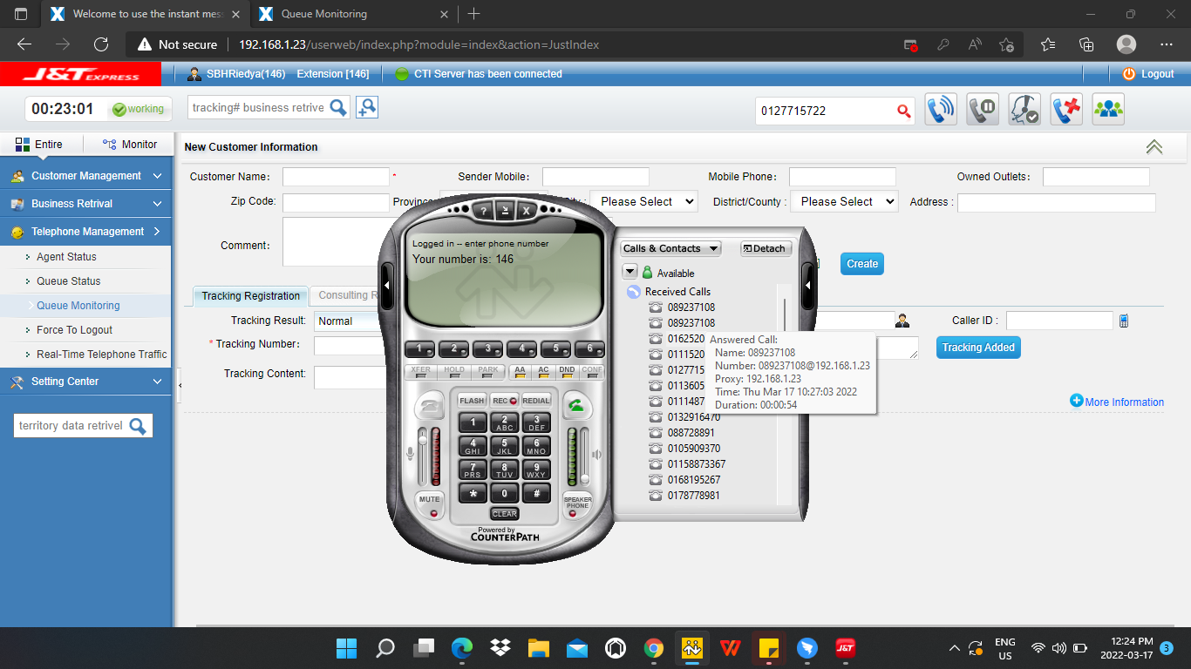Viewport: 1191px width, 669px height.
Task: Click the blue Create button
Action: coord(861,264)
